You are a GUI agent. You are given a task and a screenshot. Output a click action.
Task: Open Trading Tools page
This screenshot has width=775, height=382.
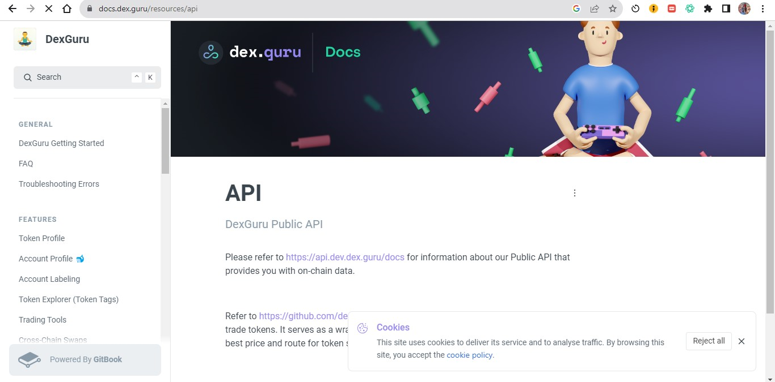pyautogui.click(x=43, y=320)
